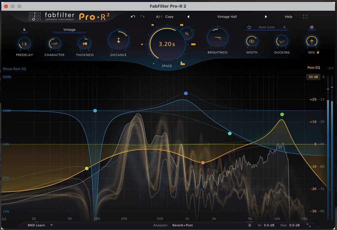Click the Decay Rate EQ label
The height and width of the screenshot is (230, 337).
point(14,69)
